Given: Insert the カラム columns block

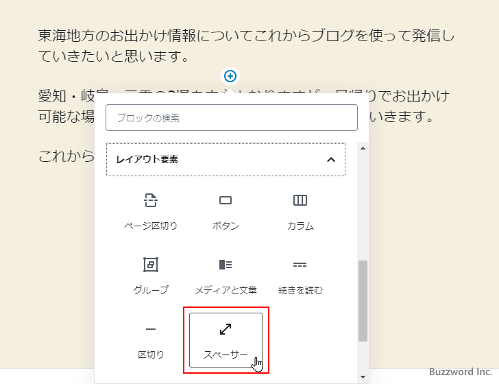Looking at the screenshot, I should tap(300, 211).
